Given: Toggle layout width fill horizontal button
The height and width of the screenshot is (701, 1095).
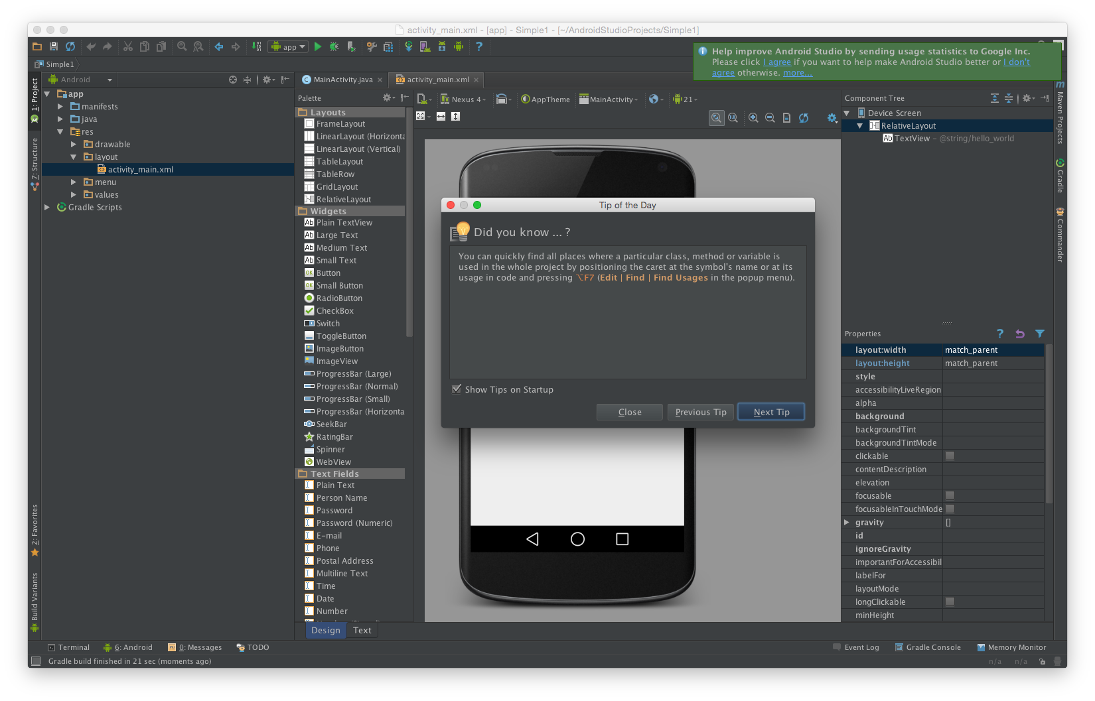Looking at the screenshot, I should click(441, 116).
